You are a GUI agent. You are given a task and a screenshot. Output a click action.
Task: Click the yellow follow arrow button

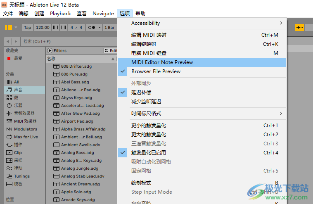click(x=299, y=27)
